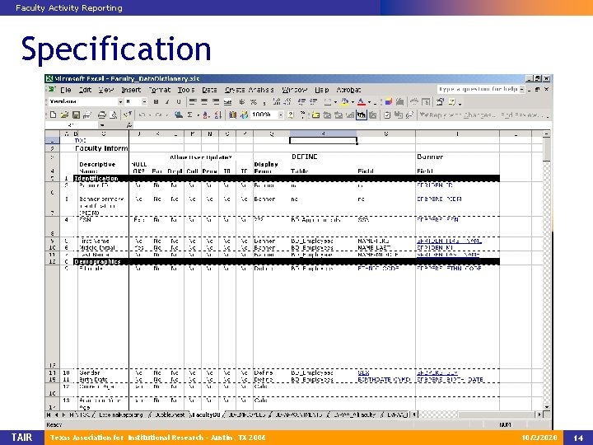Select the Identification section header row
This screenshot has height=445, width=593.
[x=287, y=178]
